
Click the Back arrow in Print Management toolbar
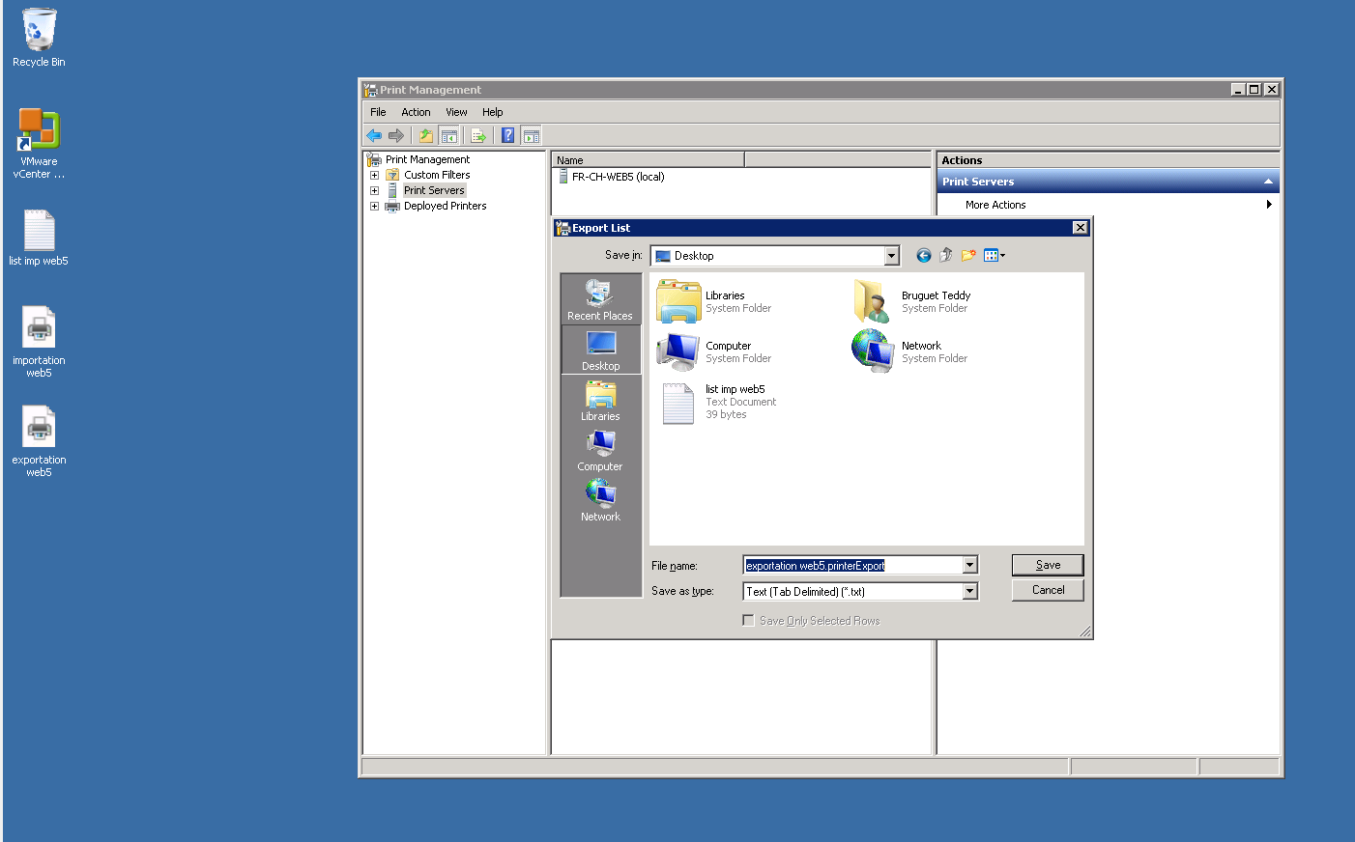click(x=374, y=136)
